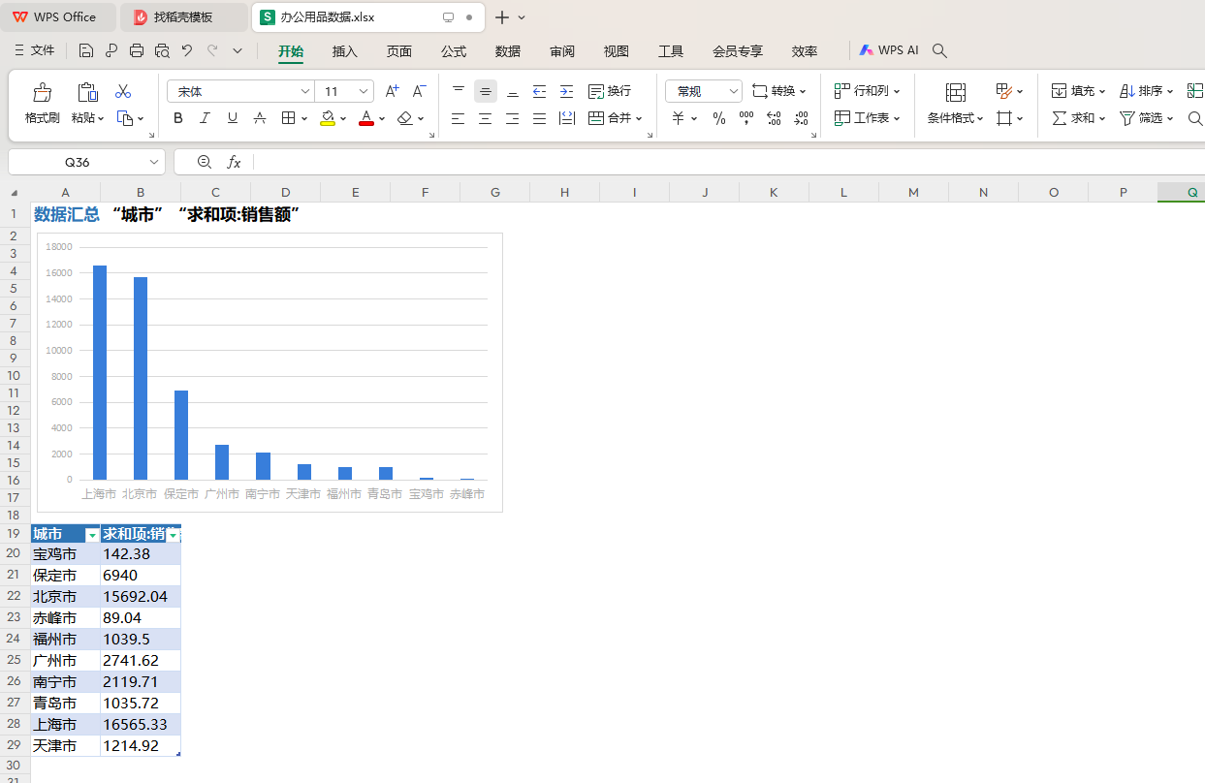Open the font name 宋体 dropdown
The width and height of the screenshot is (1205, 783).
pyautogui.click(x=304, y=91)
